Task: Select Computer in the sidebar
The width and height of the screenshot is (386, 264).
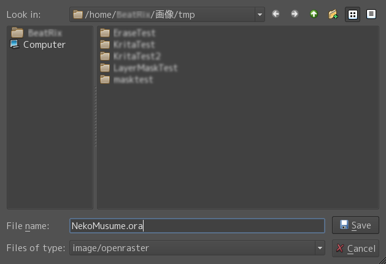Action: click(44, 45)
